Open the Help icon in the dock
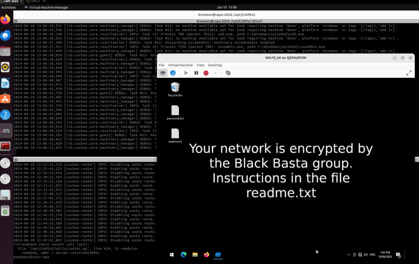This screenshot has height=264, width=419. point(5,115)
